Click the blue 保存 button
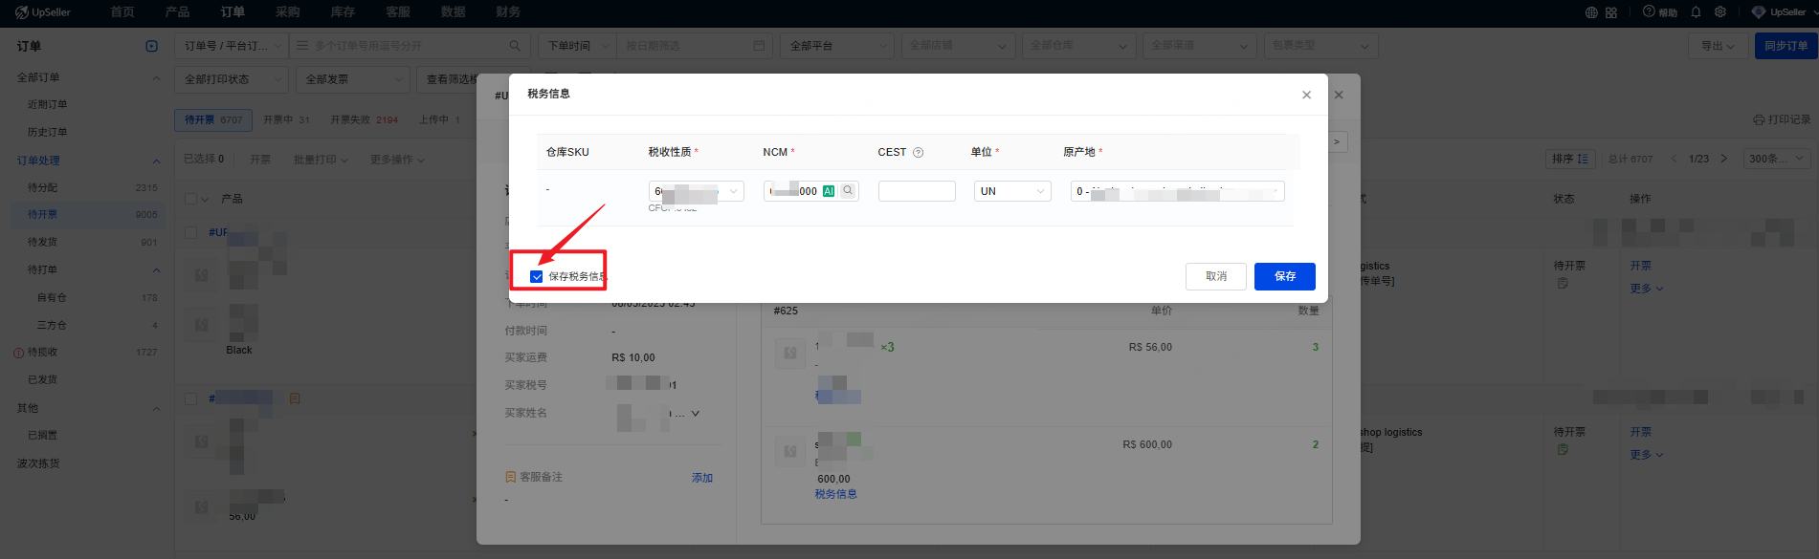 coord(1284,276)
